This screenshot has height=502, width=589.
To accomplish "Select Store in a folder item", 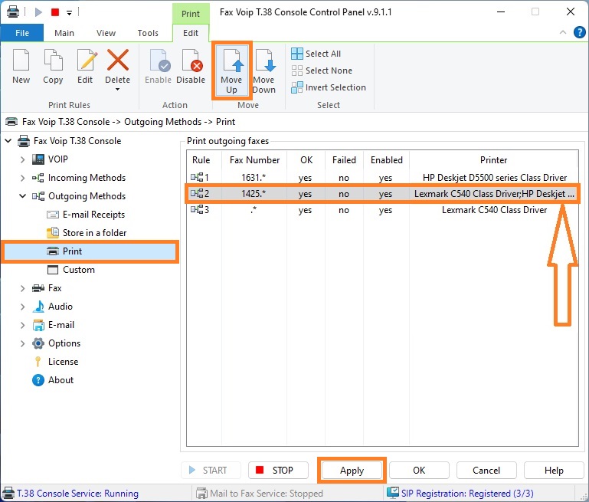I will (x=95, y=233).
